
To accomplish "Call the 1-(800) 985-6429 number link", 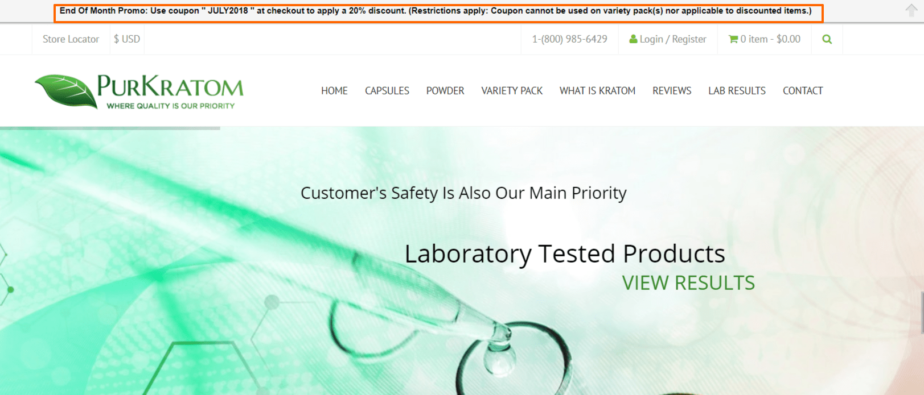I will (569, 39).
